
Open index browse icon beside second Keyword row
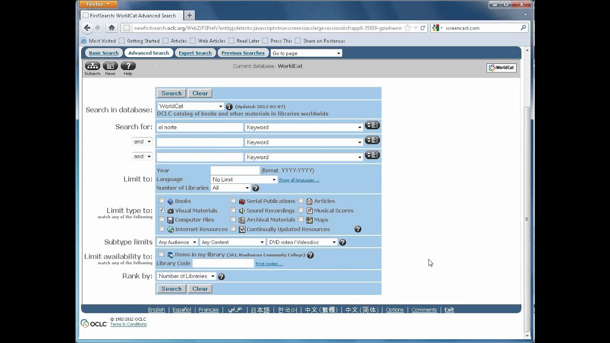(x=372, y=140)
